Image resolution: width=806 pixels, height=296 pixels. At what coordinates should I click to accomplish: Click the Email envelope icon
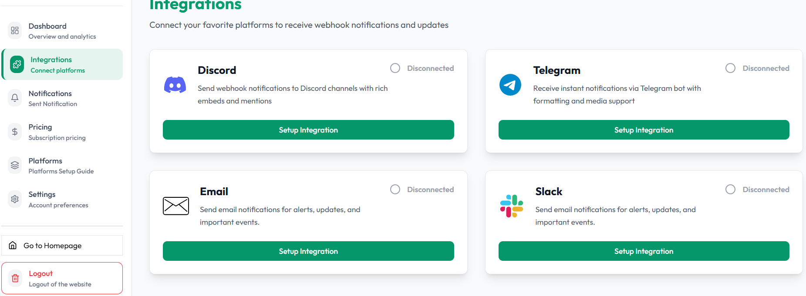click(176, 206)
